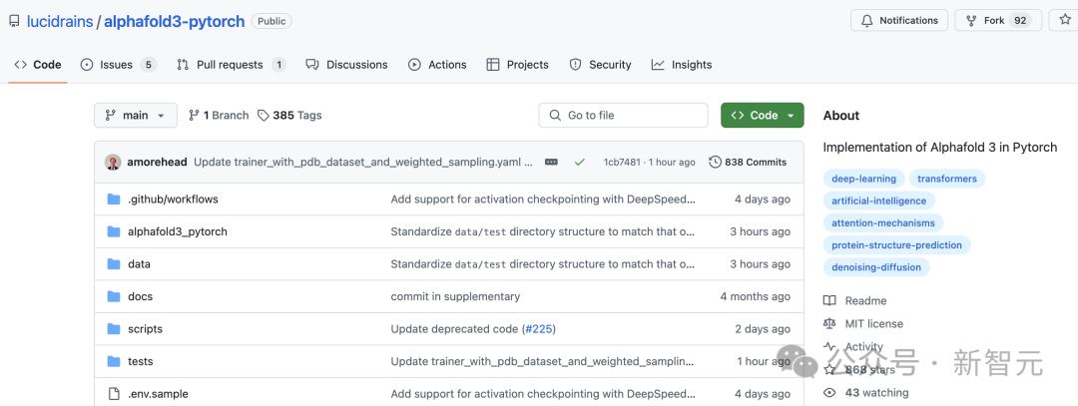Open the Pull requests tab
This screenshot has width=1078, height=406.
[x=232, y=65]
